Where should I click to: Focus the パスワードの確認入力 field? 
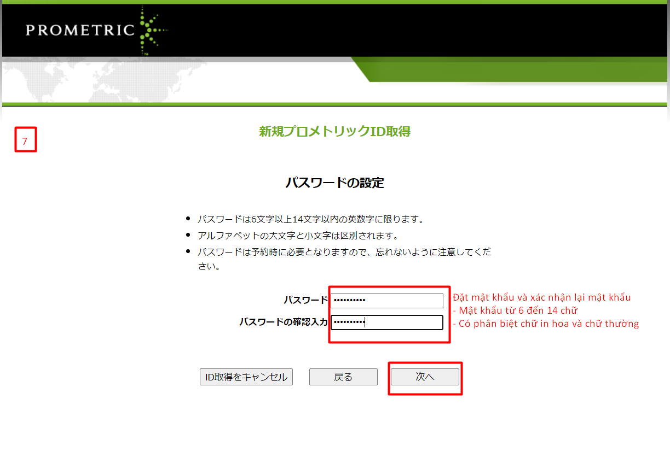[x=386, y=322]
